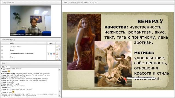The image size is (175, 98).
Task: Click chat scrollbar up arrow
Action: [60, 69]
